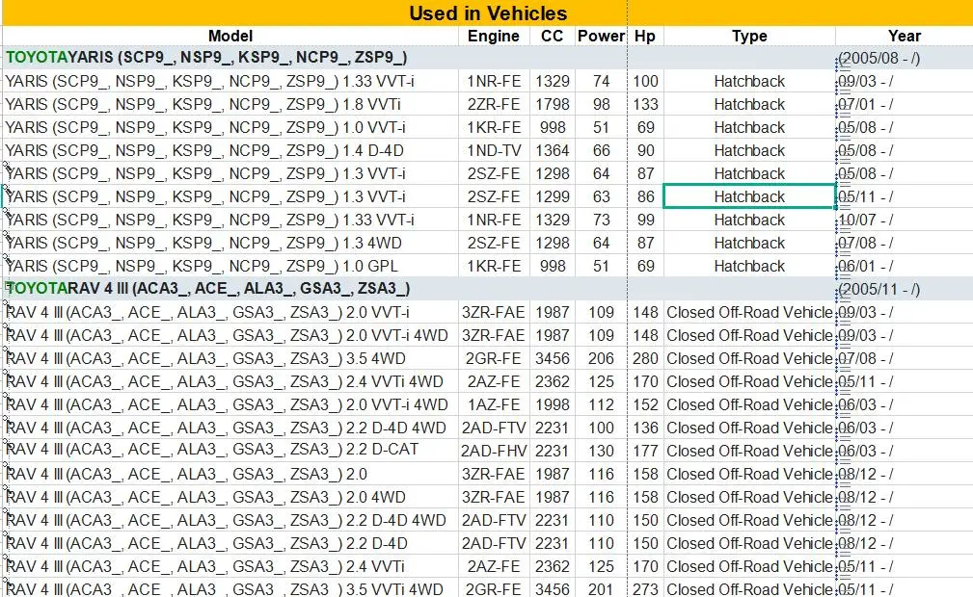This screenshot has width=973, height=597.
Task: Click the Year column header
Action: click(x=905, y=36)
